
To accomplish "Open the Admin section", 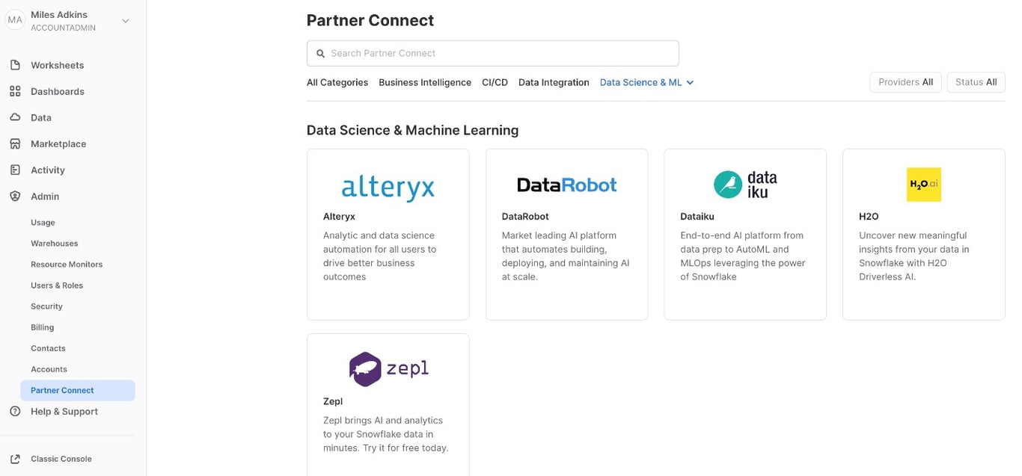I will click(x=44, y=196).
